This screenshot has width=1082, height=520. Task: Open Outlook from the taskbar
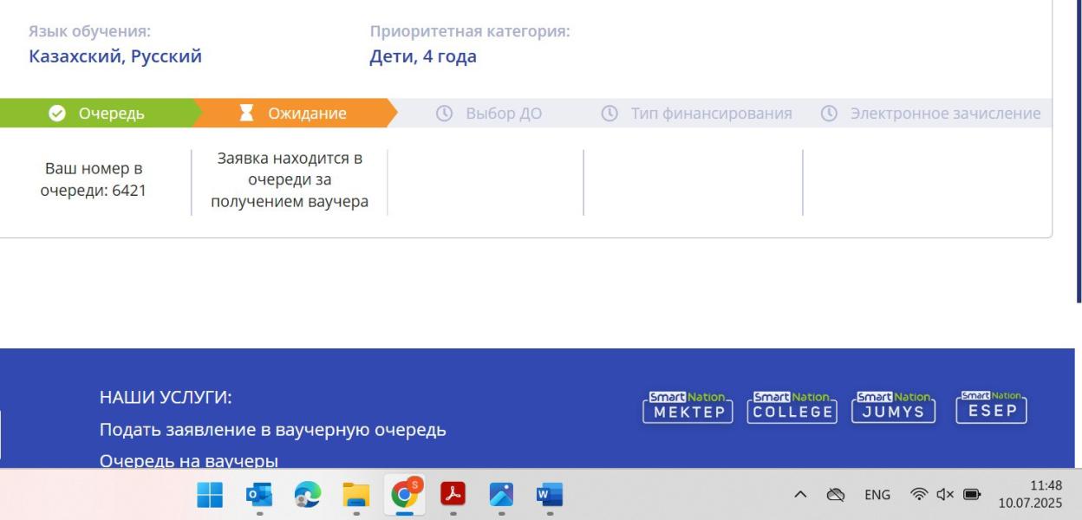coord(259,495)
